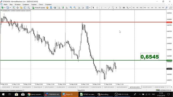Switch to the EURGBP,M30 chart tab

84,87
